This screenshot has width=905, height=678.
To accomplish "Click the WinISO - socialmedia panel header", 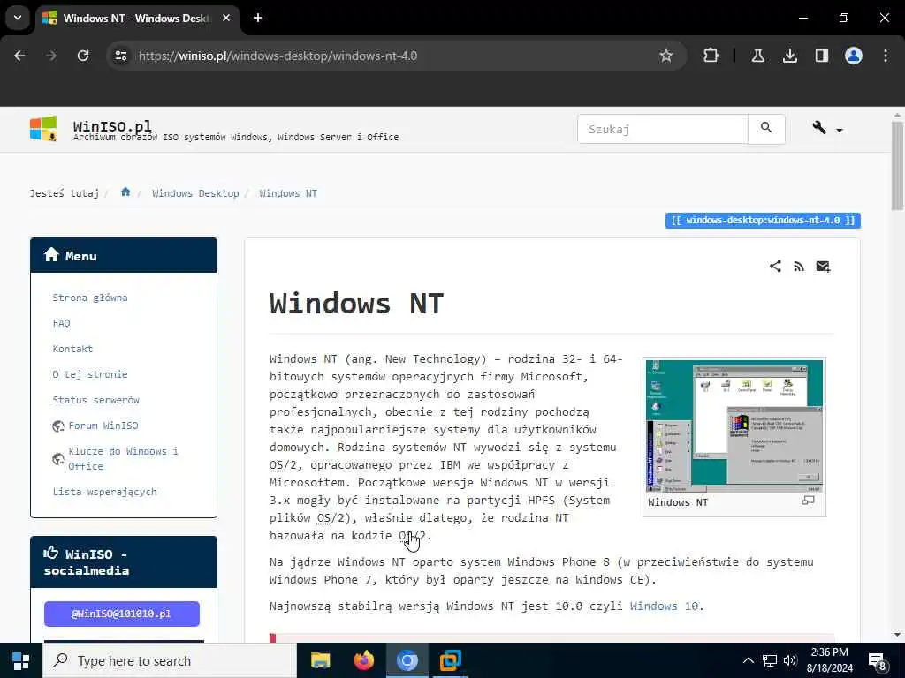I will coord(124,562).
